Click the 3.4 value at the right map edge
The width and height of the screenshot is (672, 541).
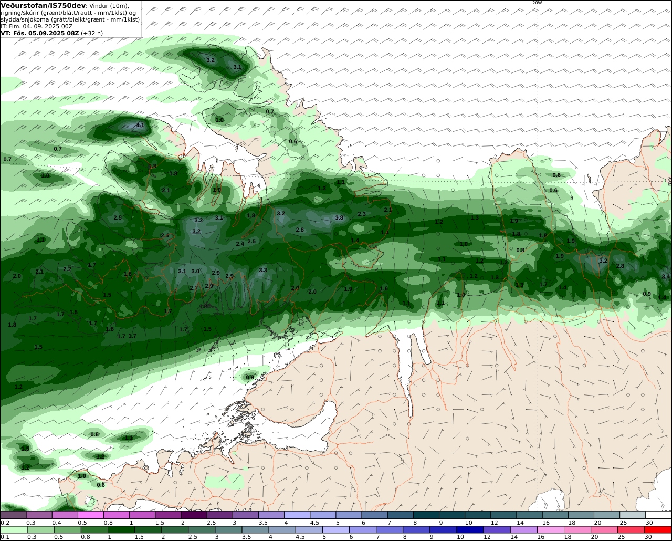(x=666, y=276)
